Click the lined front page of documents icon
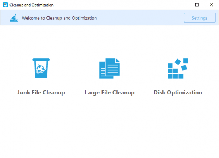The height and width of the screenshot is (158, 219). pos(113,67)
